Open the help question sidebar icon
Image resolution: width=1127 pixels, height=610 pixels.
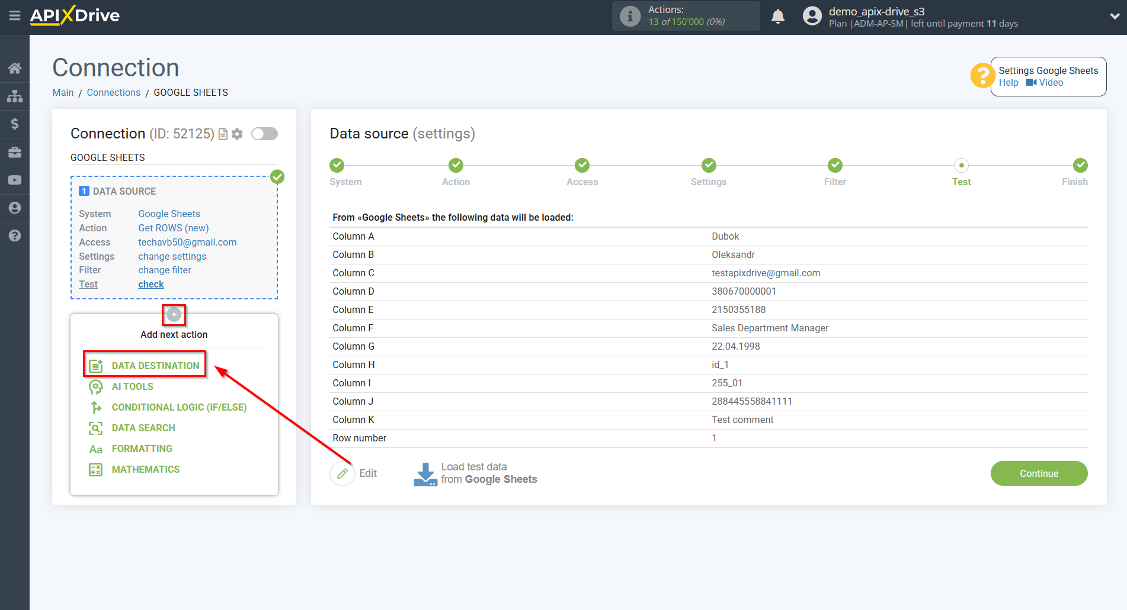coord(15,235)
